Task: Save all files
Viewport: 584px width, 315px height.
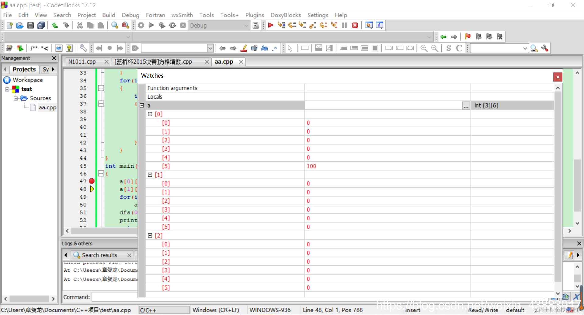Action: (41, 25)
